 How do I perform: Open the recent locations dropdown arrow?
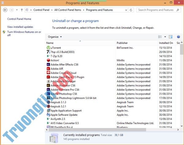[x=17, y=10]
